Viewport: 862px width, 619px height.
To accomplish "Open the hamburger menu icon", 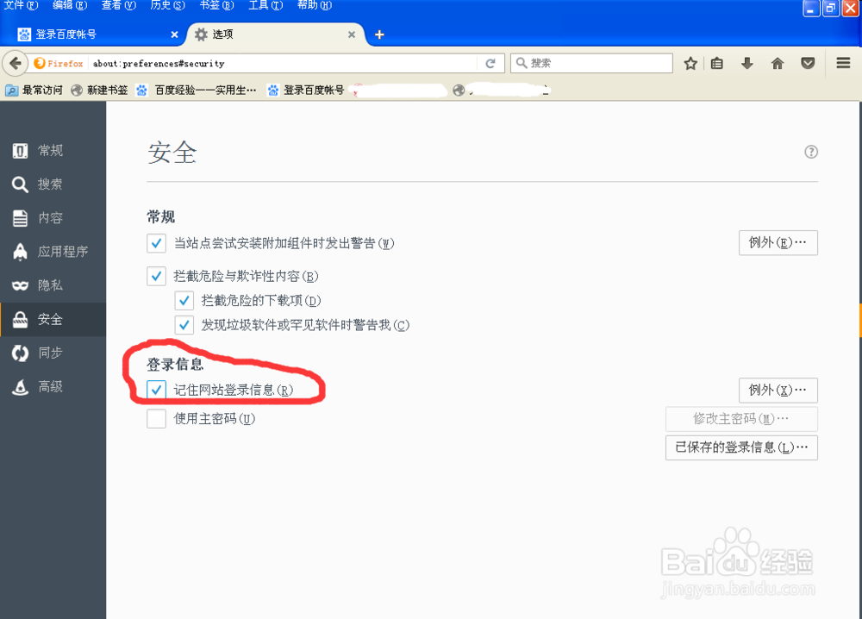I will (x=843, y=63).
